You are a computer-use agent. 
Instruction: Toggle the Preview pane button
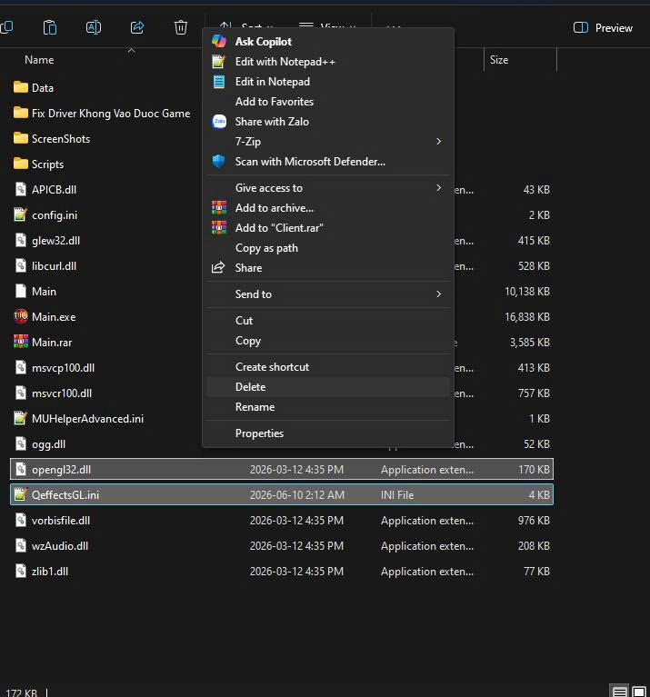pyautogui.click(x=603, y=27)
